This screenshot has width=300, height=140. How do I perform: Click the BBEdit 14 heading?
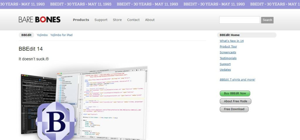(30, 49)
